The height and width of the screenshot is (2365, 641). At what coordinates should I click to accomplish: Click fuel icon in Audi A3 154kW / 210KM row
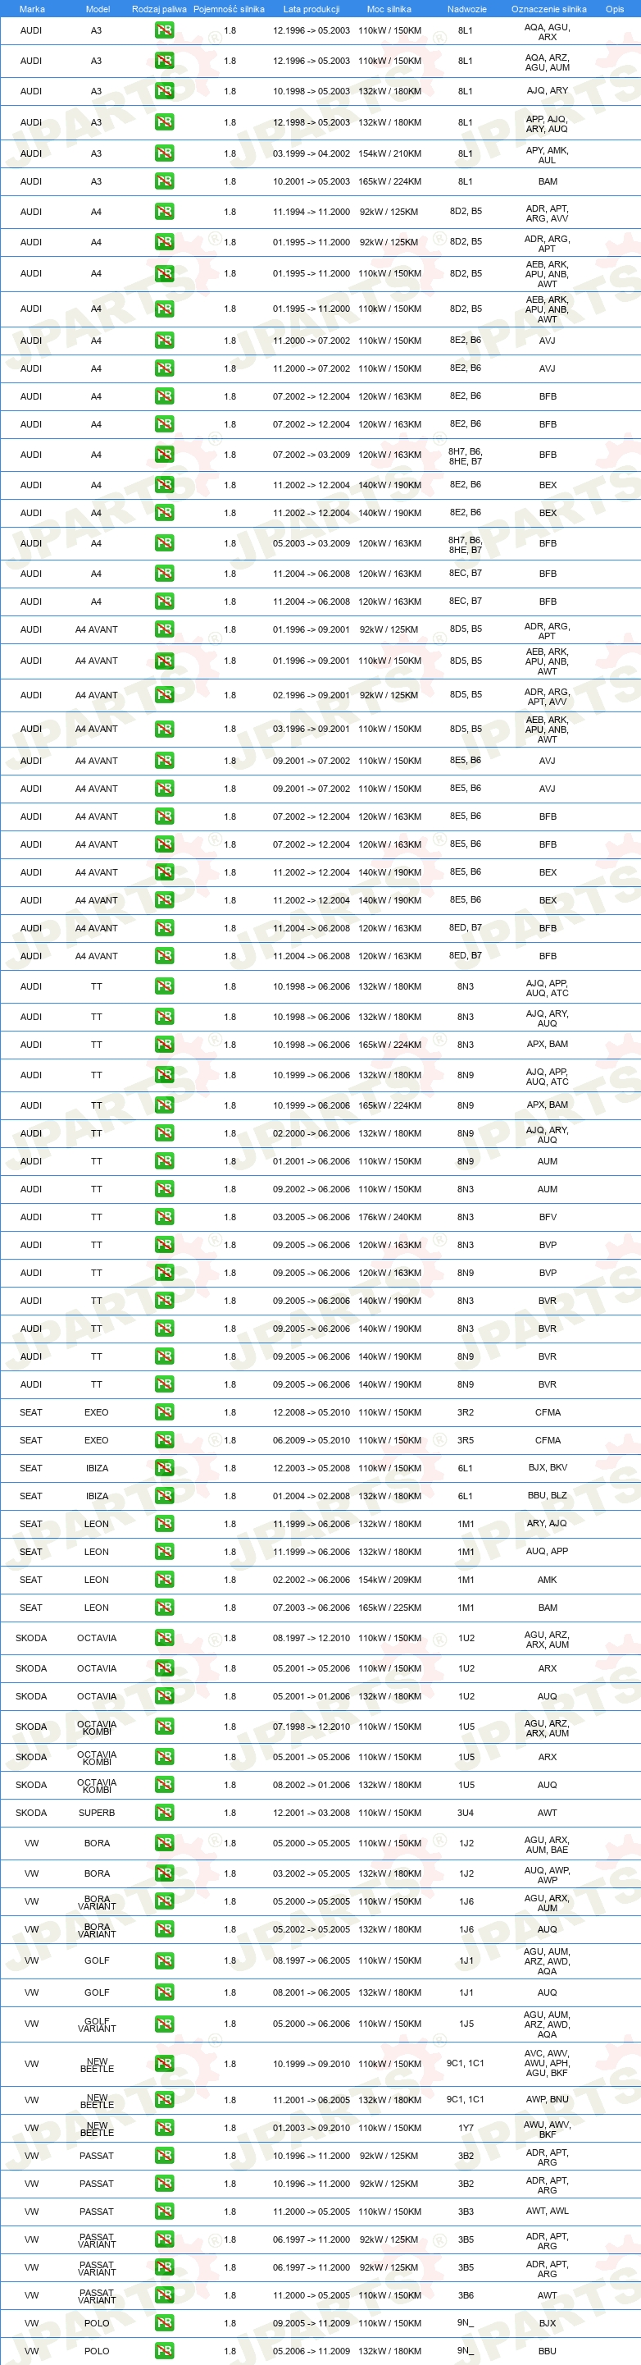164,153
